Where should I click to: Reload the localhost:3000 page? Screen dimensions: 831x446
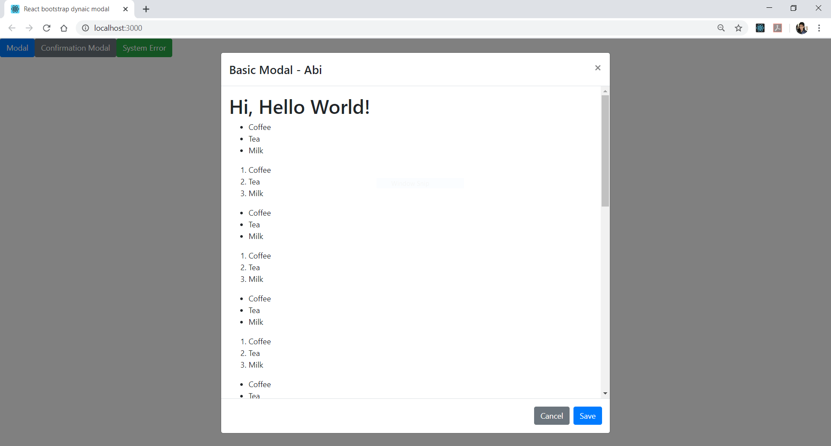click(x=46, y=28)
